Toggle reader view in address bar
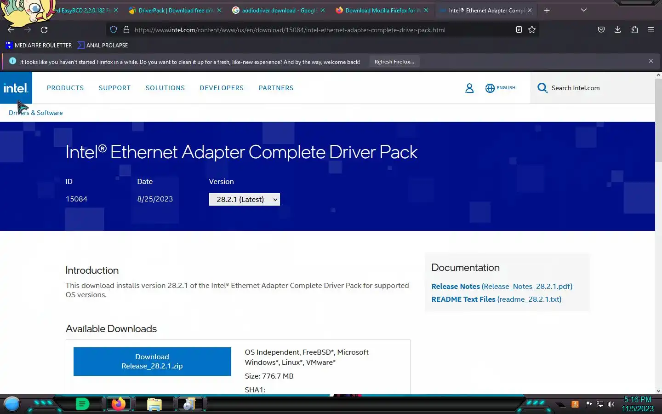Screen dimensions: 662x414 pos(519,30)
